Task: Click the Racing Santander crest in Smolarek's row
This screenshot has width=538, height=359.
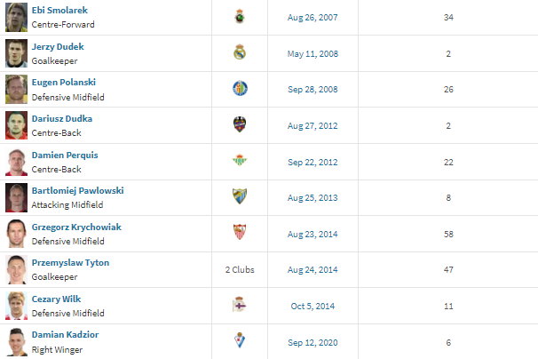Action: [240, 17]
